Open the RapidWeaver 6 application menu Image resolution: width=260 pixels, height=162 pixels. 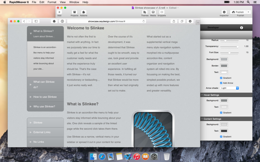tap(19, 2)
